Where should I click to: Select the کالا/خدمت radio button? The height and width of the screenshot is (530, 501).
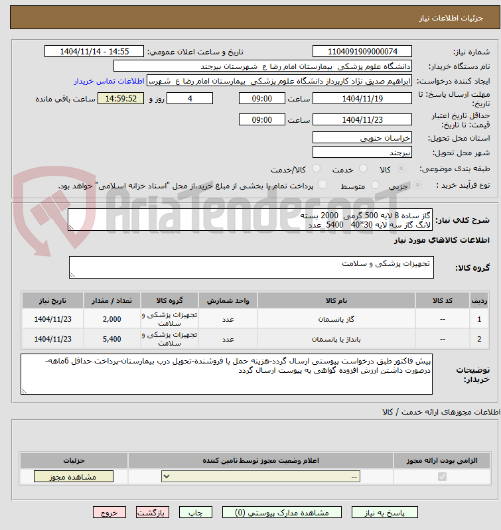click(316, 168)
